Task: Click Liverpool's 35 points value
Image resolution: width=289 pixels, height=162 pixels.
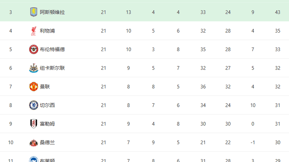Action: 278,31
